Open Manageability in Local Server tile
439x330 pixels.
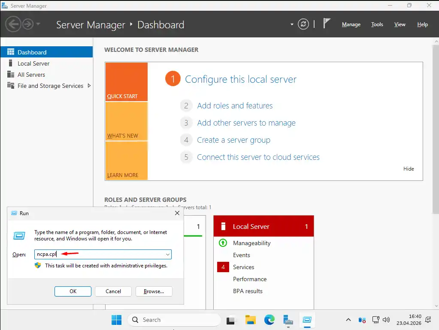tap(252, 243)
